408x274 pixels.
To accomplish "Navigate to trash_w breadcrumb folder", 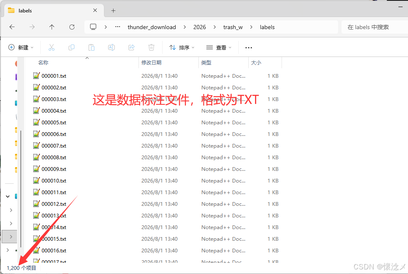I will 233,27.
